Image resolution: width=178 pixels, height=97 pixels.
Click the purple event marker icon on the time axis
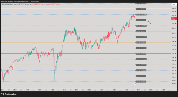[x=135, y=84]
